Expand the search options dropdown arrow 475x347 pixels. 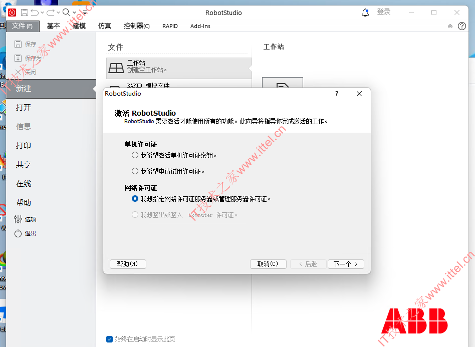[74, 13]
